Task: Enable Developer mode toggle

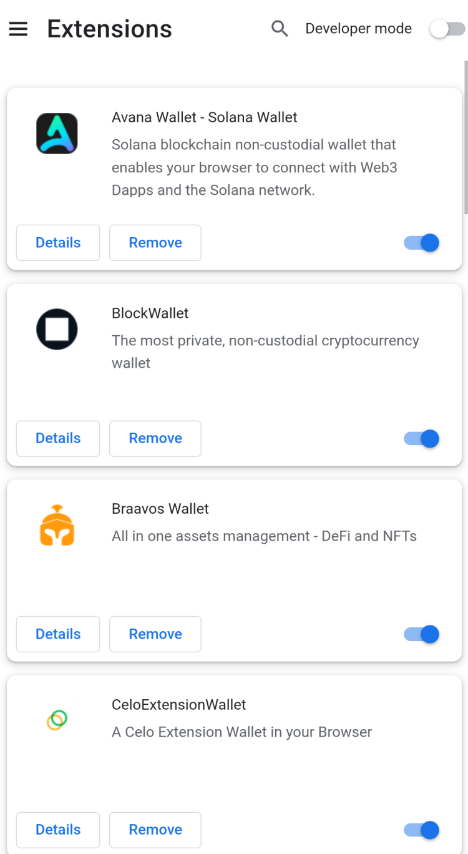Action: pos(448,29)
